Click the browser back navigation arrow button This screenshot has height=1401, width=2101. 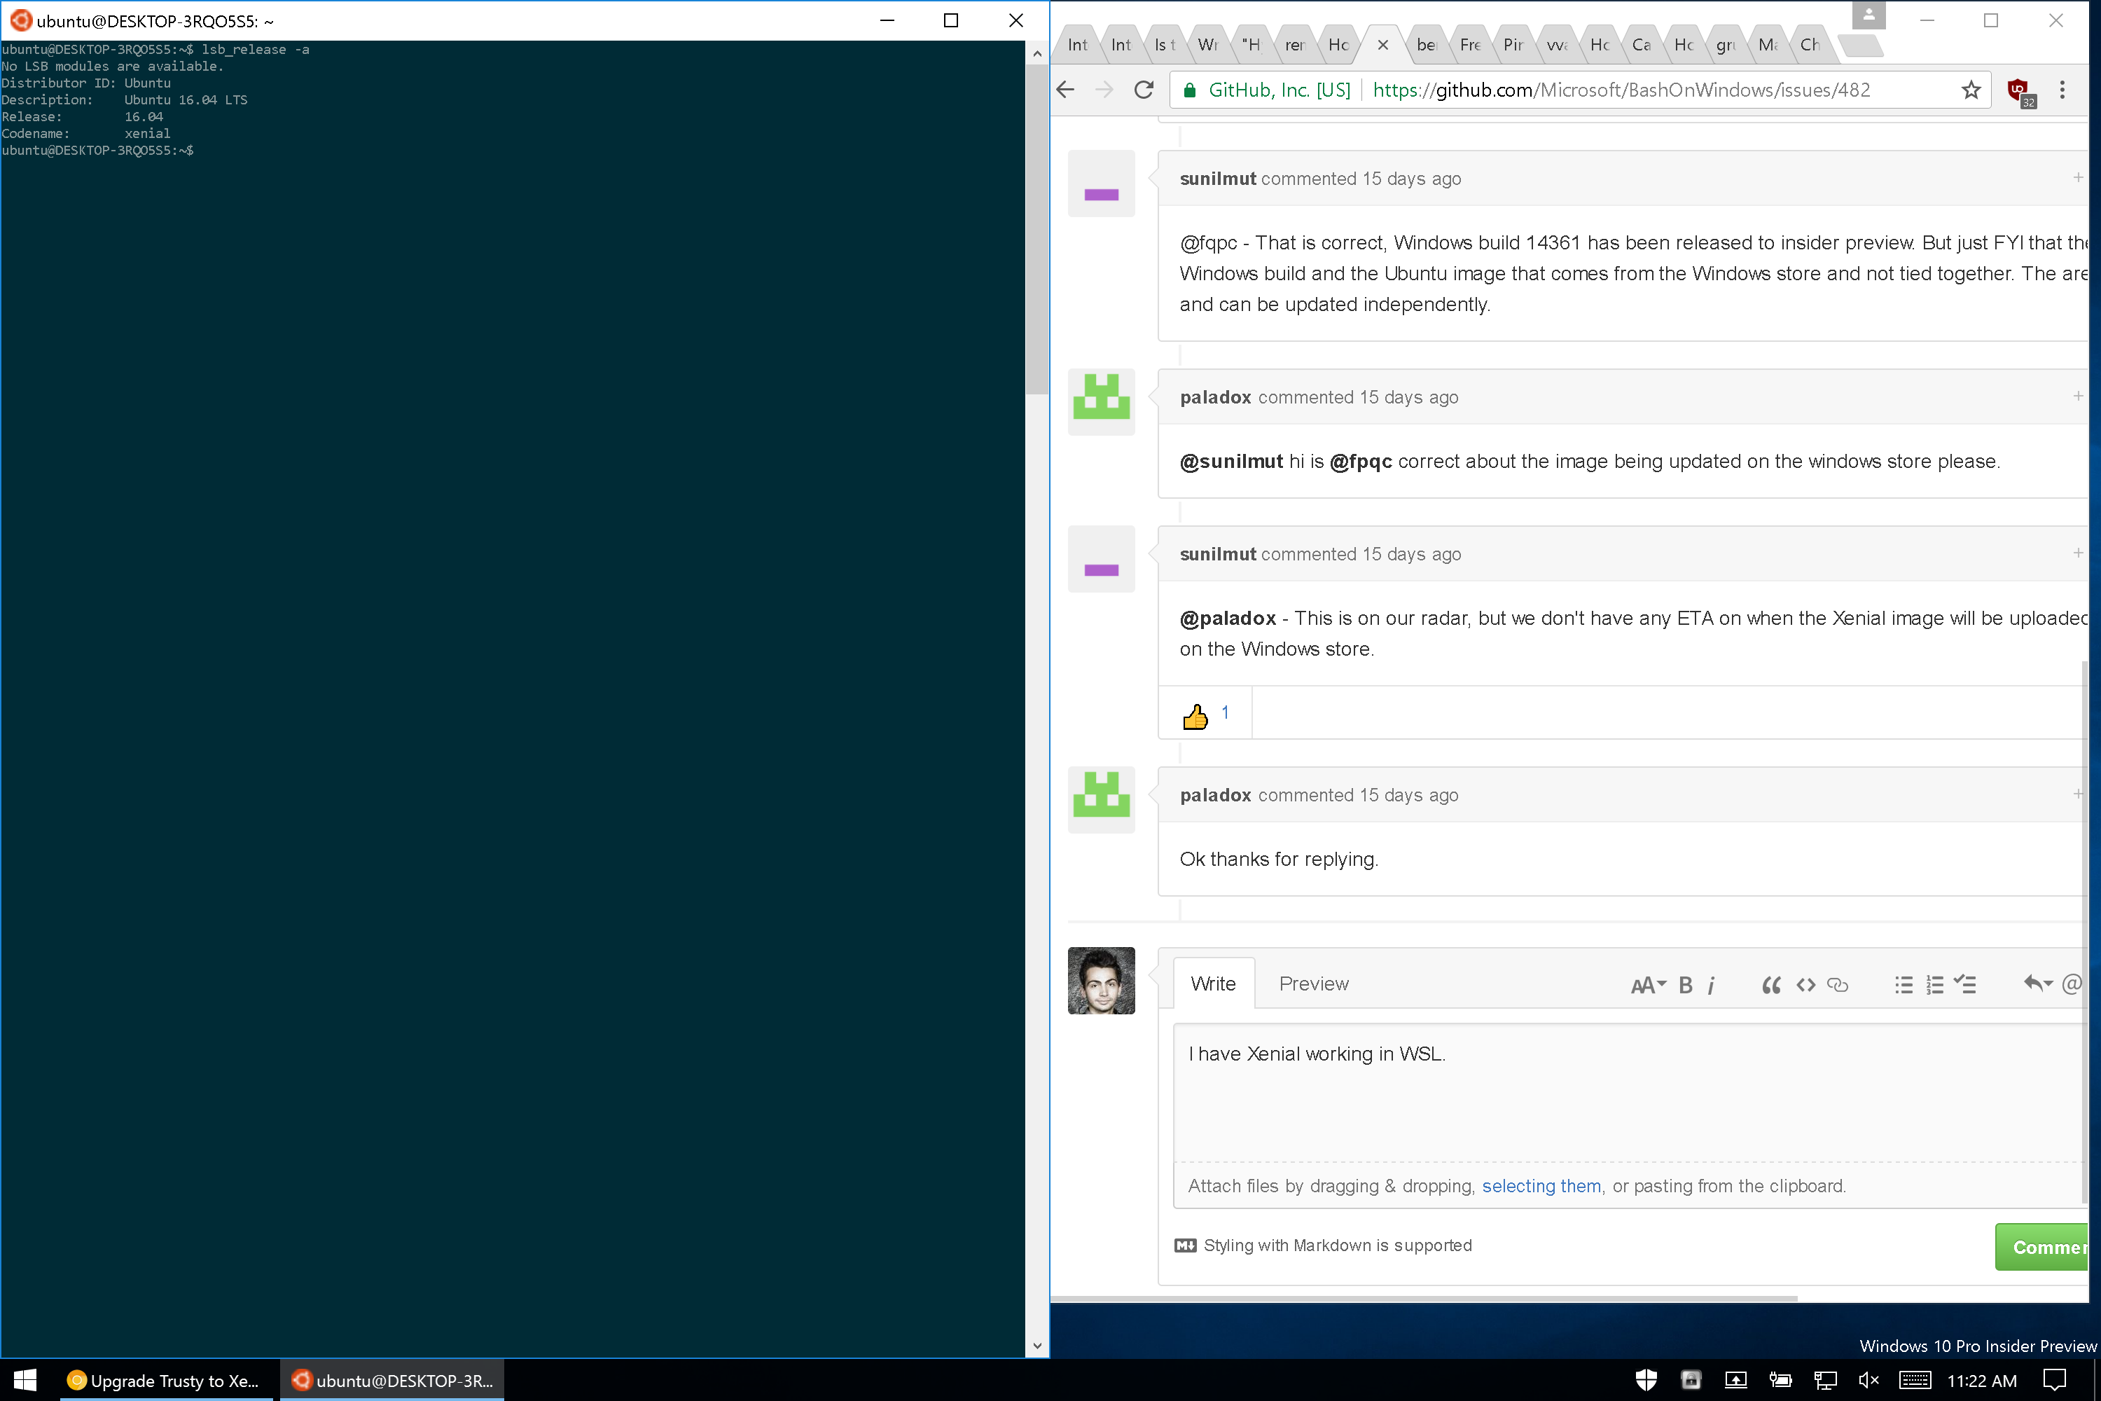pos(1065,89)
